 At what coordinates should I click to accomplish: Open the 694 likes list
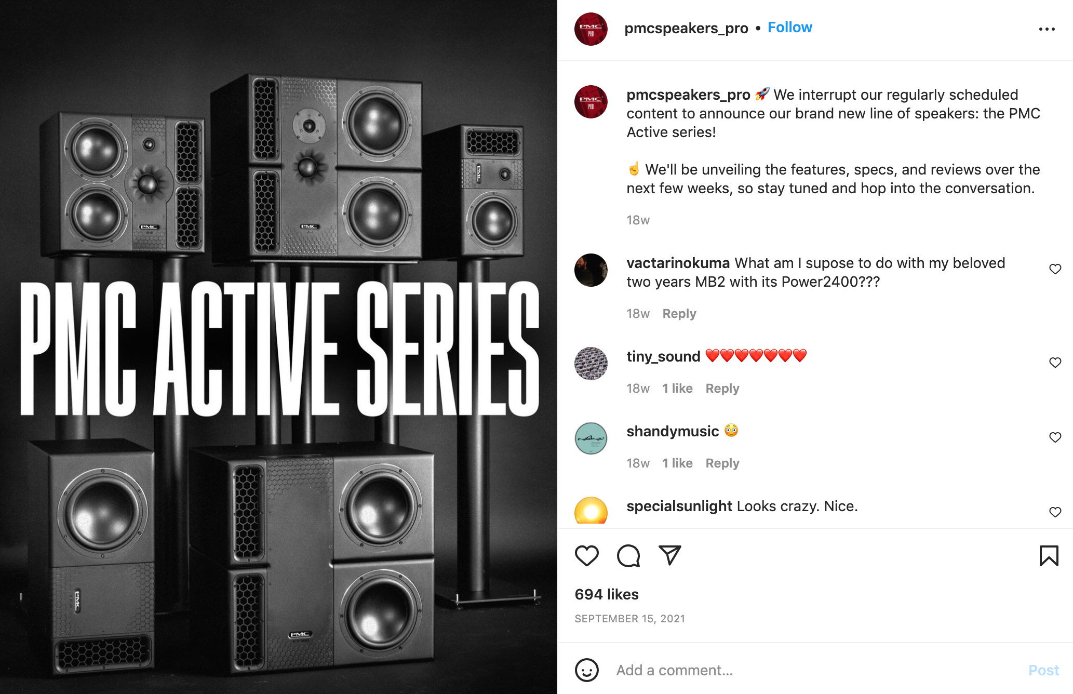pos(607,594)
